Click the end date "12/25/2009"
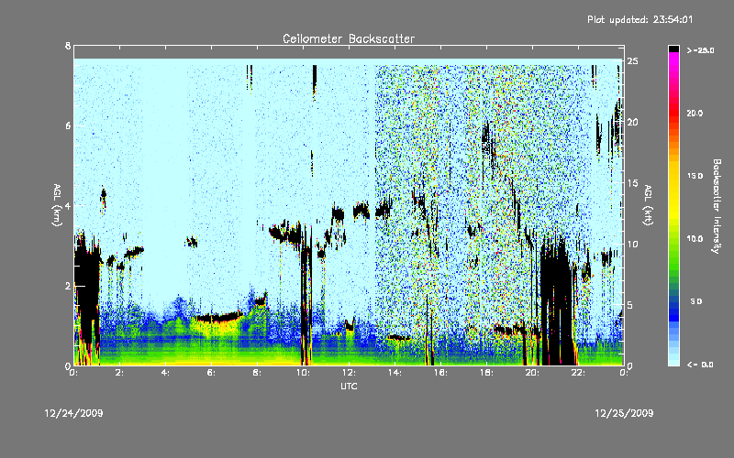 (624, 413)
